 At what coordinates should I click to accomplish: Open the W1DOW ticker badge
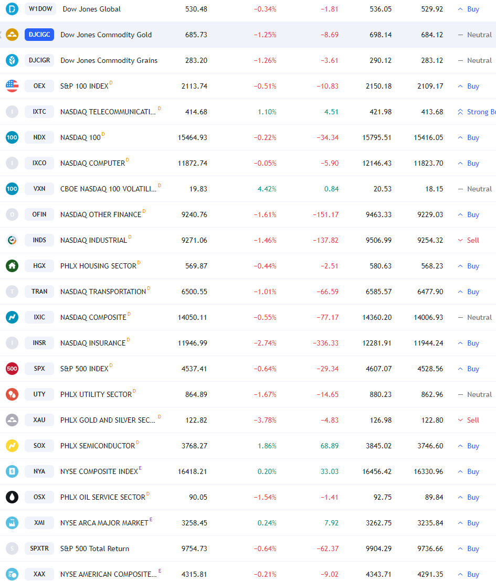(40, 8)
